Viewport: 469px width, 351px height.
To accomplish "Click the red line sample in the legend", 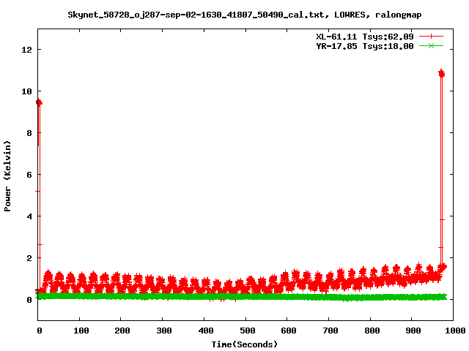I will click(x=431, y=37).
